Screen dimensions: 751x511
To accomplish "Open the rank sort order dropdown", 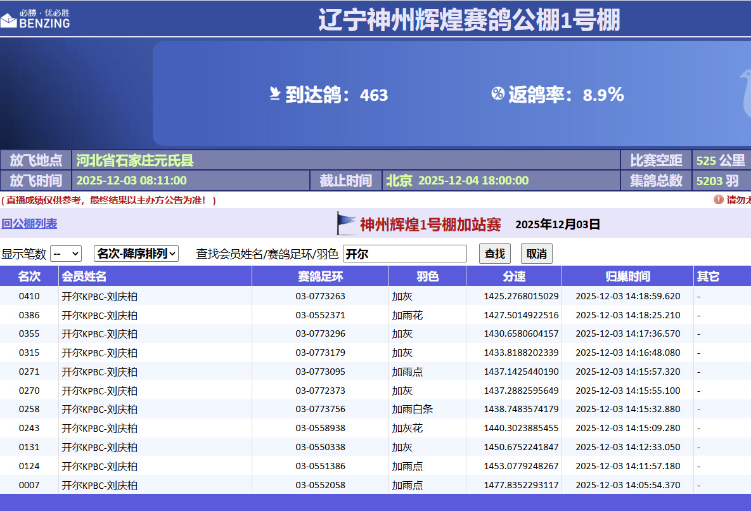I will coord(136,254).
